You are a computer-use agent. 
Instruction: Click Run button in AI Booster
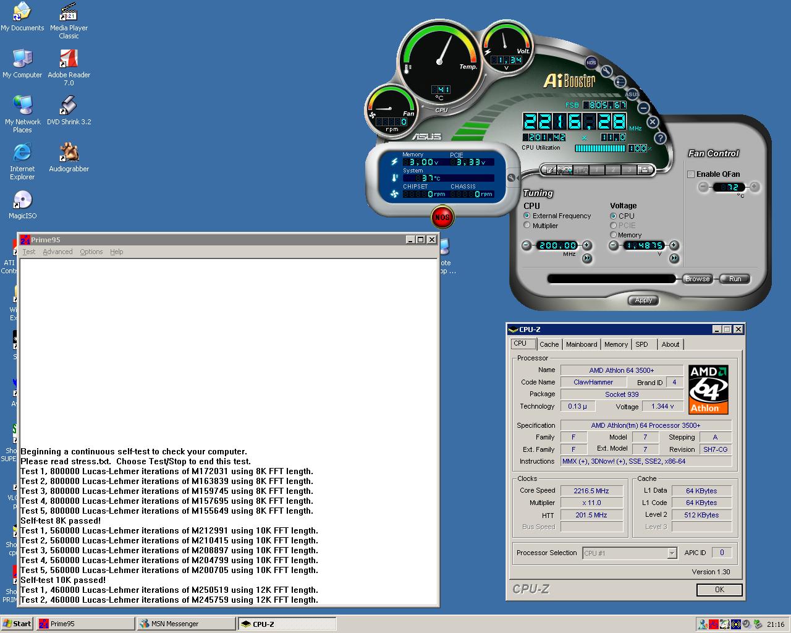(x=735, y=279)
